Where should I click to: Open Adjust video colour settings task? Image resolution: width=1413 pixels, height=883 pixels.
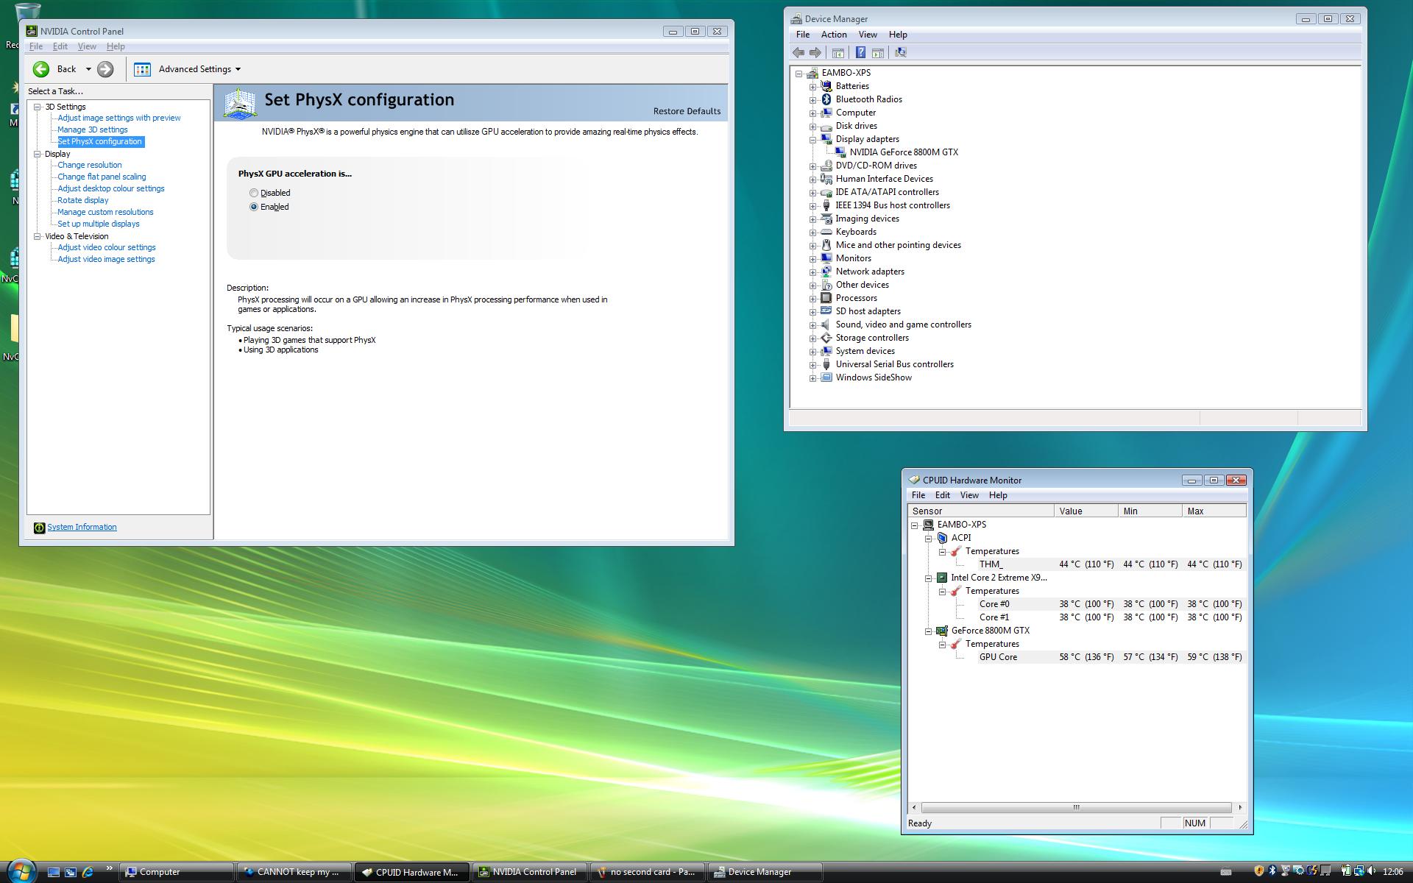[107, 247]
